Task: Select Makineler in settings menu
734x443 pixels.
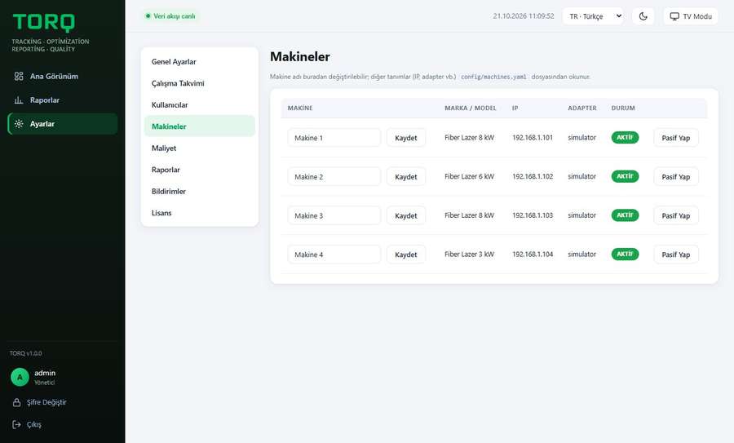Action: (x=200, y=126)
